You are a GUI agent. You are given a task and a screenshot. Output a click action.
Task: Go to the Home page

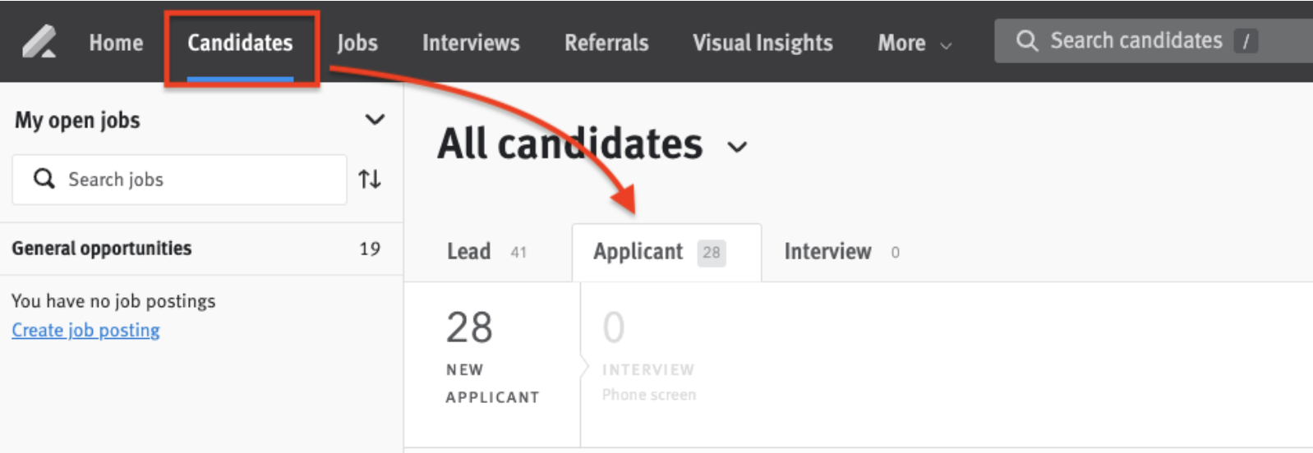[116, 43]
